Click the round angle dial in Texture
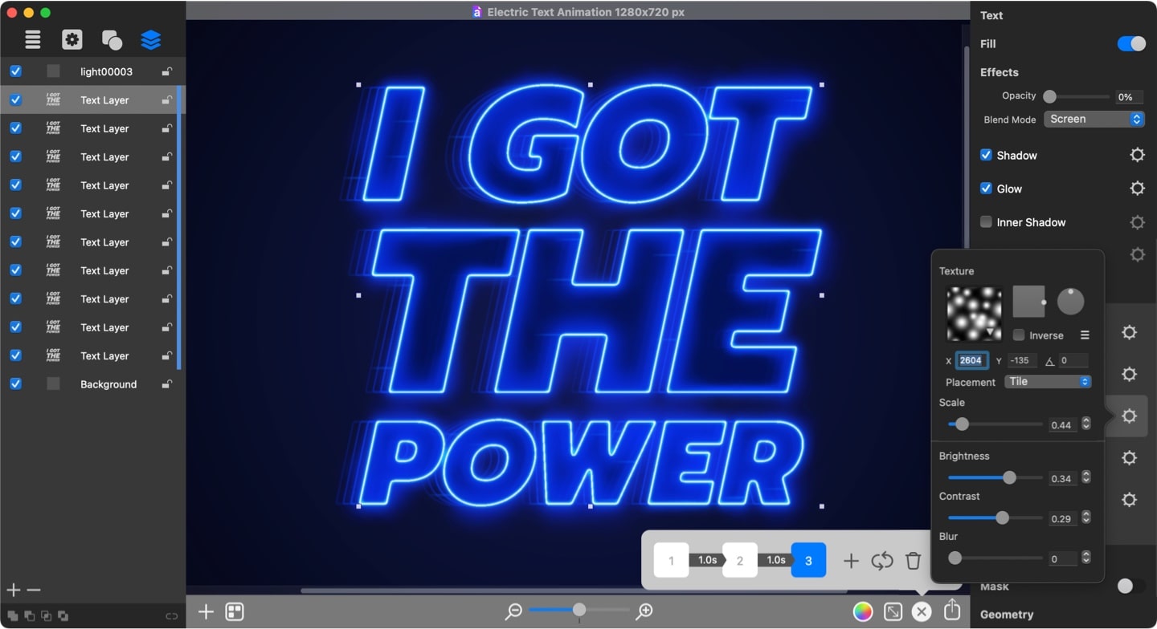Image resolution: width=1157 pixels, height=629 pixels. click(1070, 301)
